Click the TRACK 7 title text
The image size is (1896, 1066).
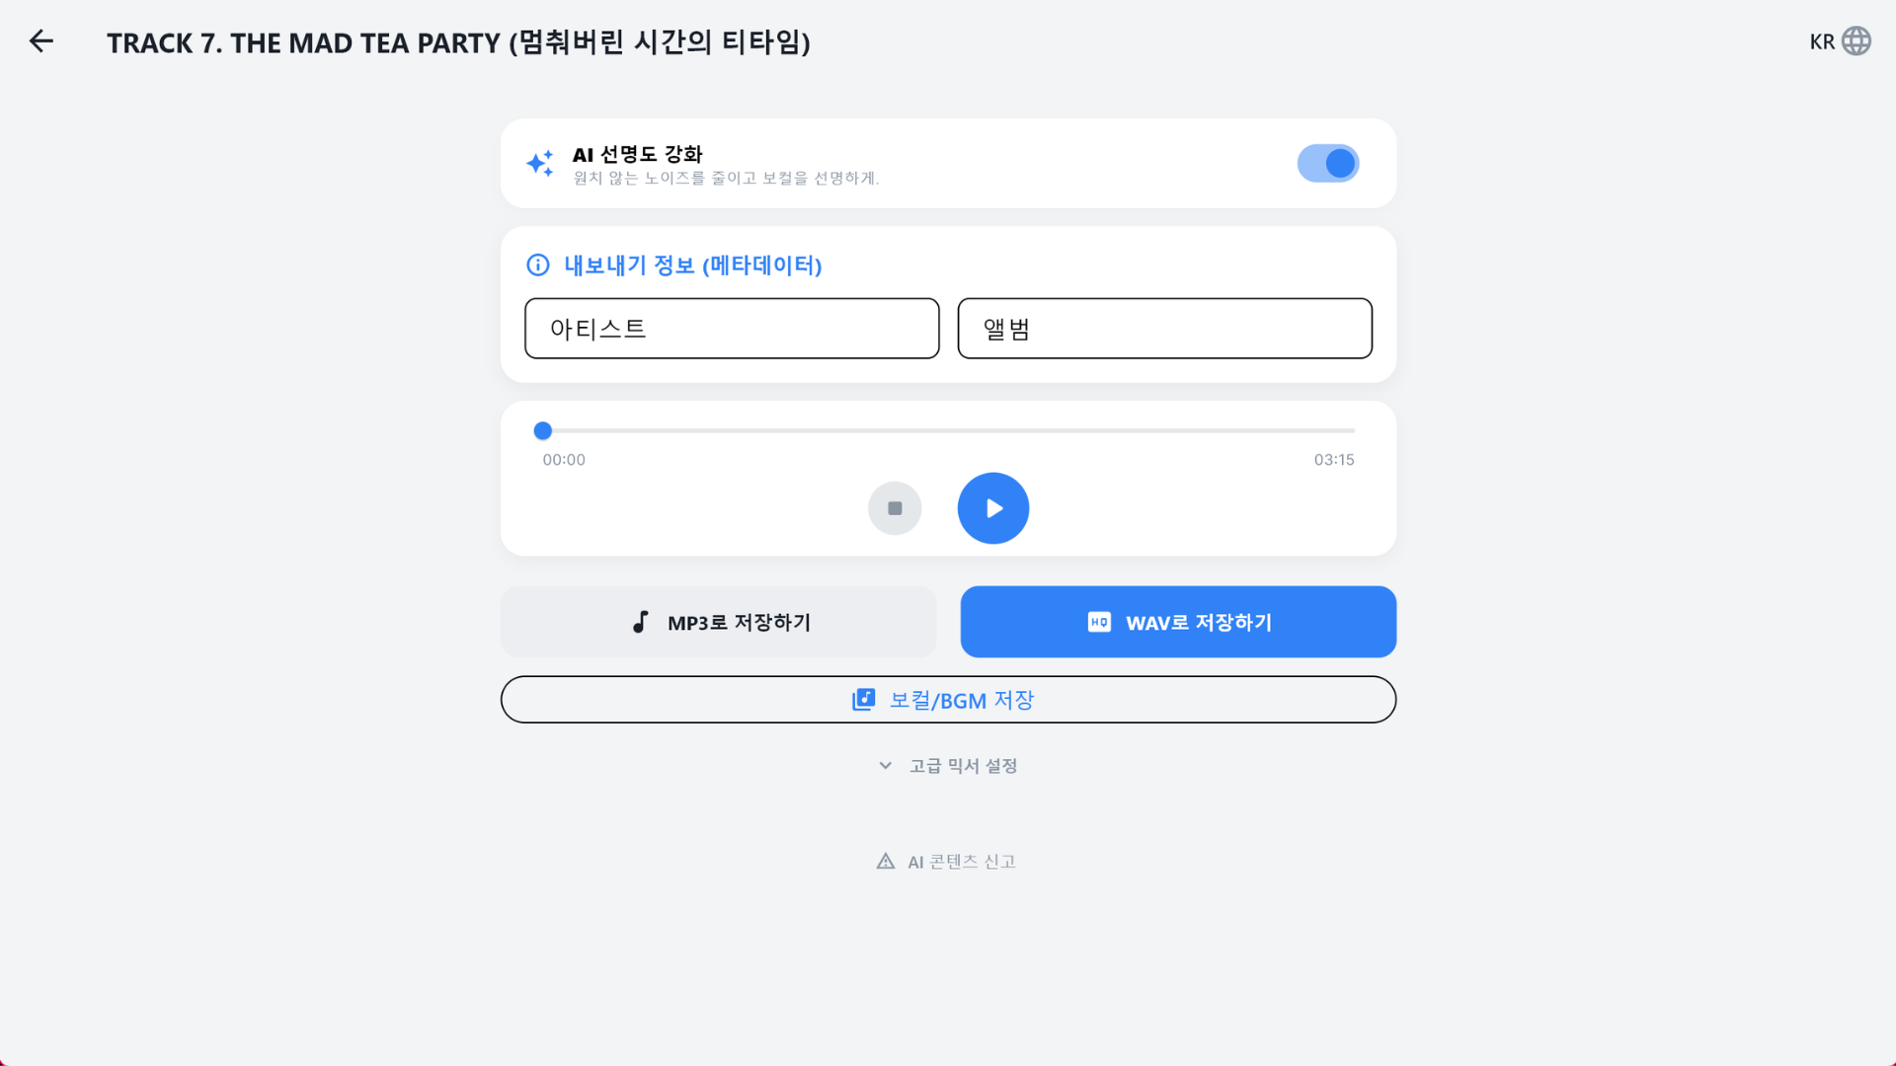459,42
